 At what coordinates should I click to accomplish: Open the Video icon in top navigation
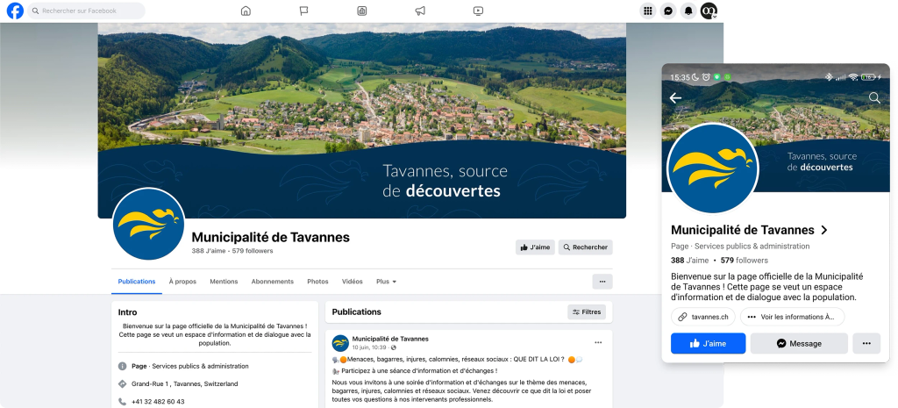tap(478, 11)
